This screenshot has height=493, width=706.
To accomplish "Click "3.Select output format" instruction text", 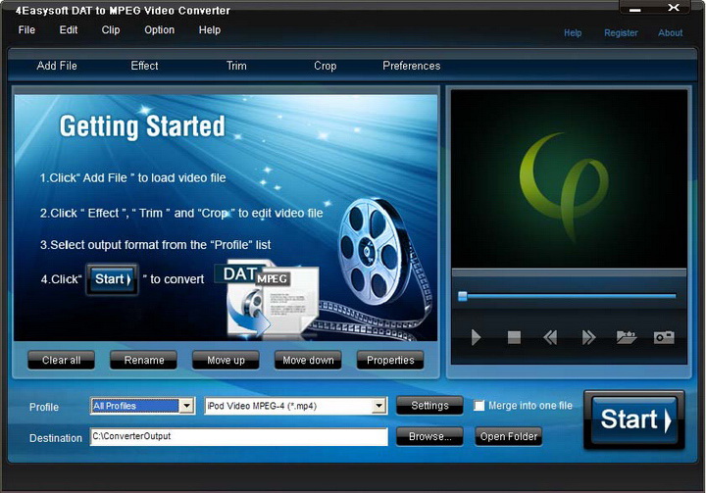I will [155, 245].
